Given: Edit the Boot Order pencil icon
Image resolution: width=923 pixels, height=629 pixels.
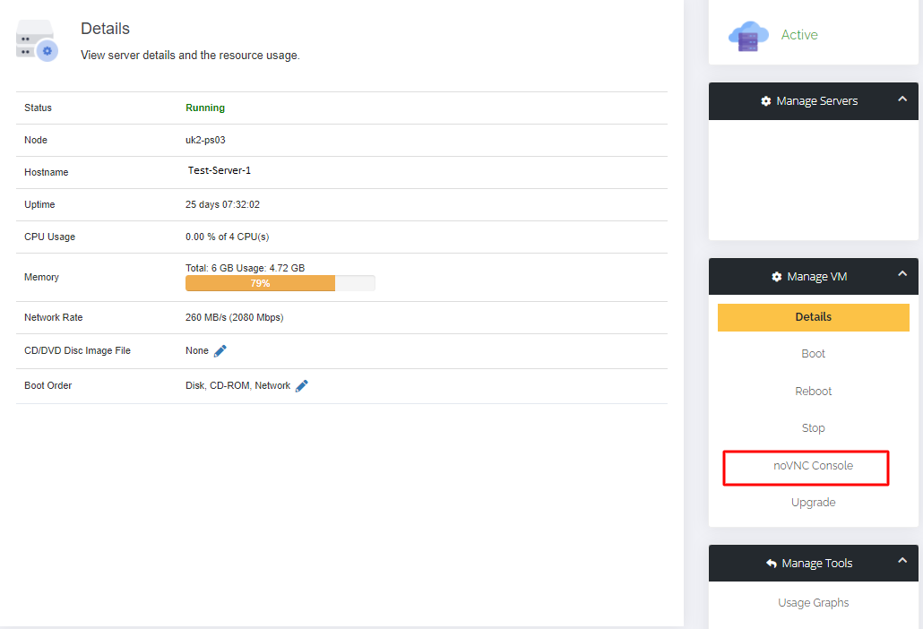Looking at the screenshot, I should [301, 386].
